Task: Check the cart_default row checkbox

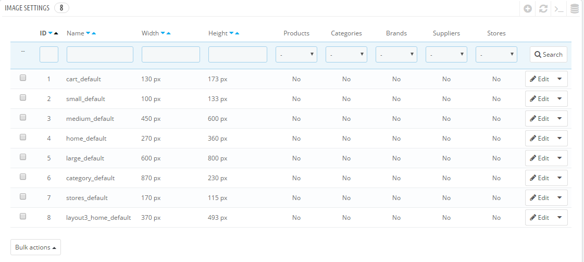Action: click(x=23, y=78)
